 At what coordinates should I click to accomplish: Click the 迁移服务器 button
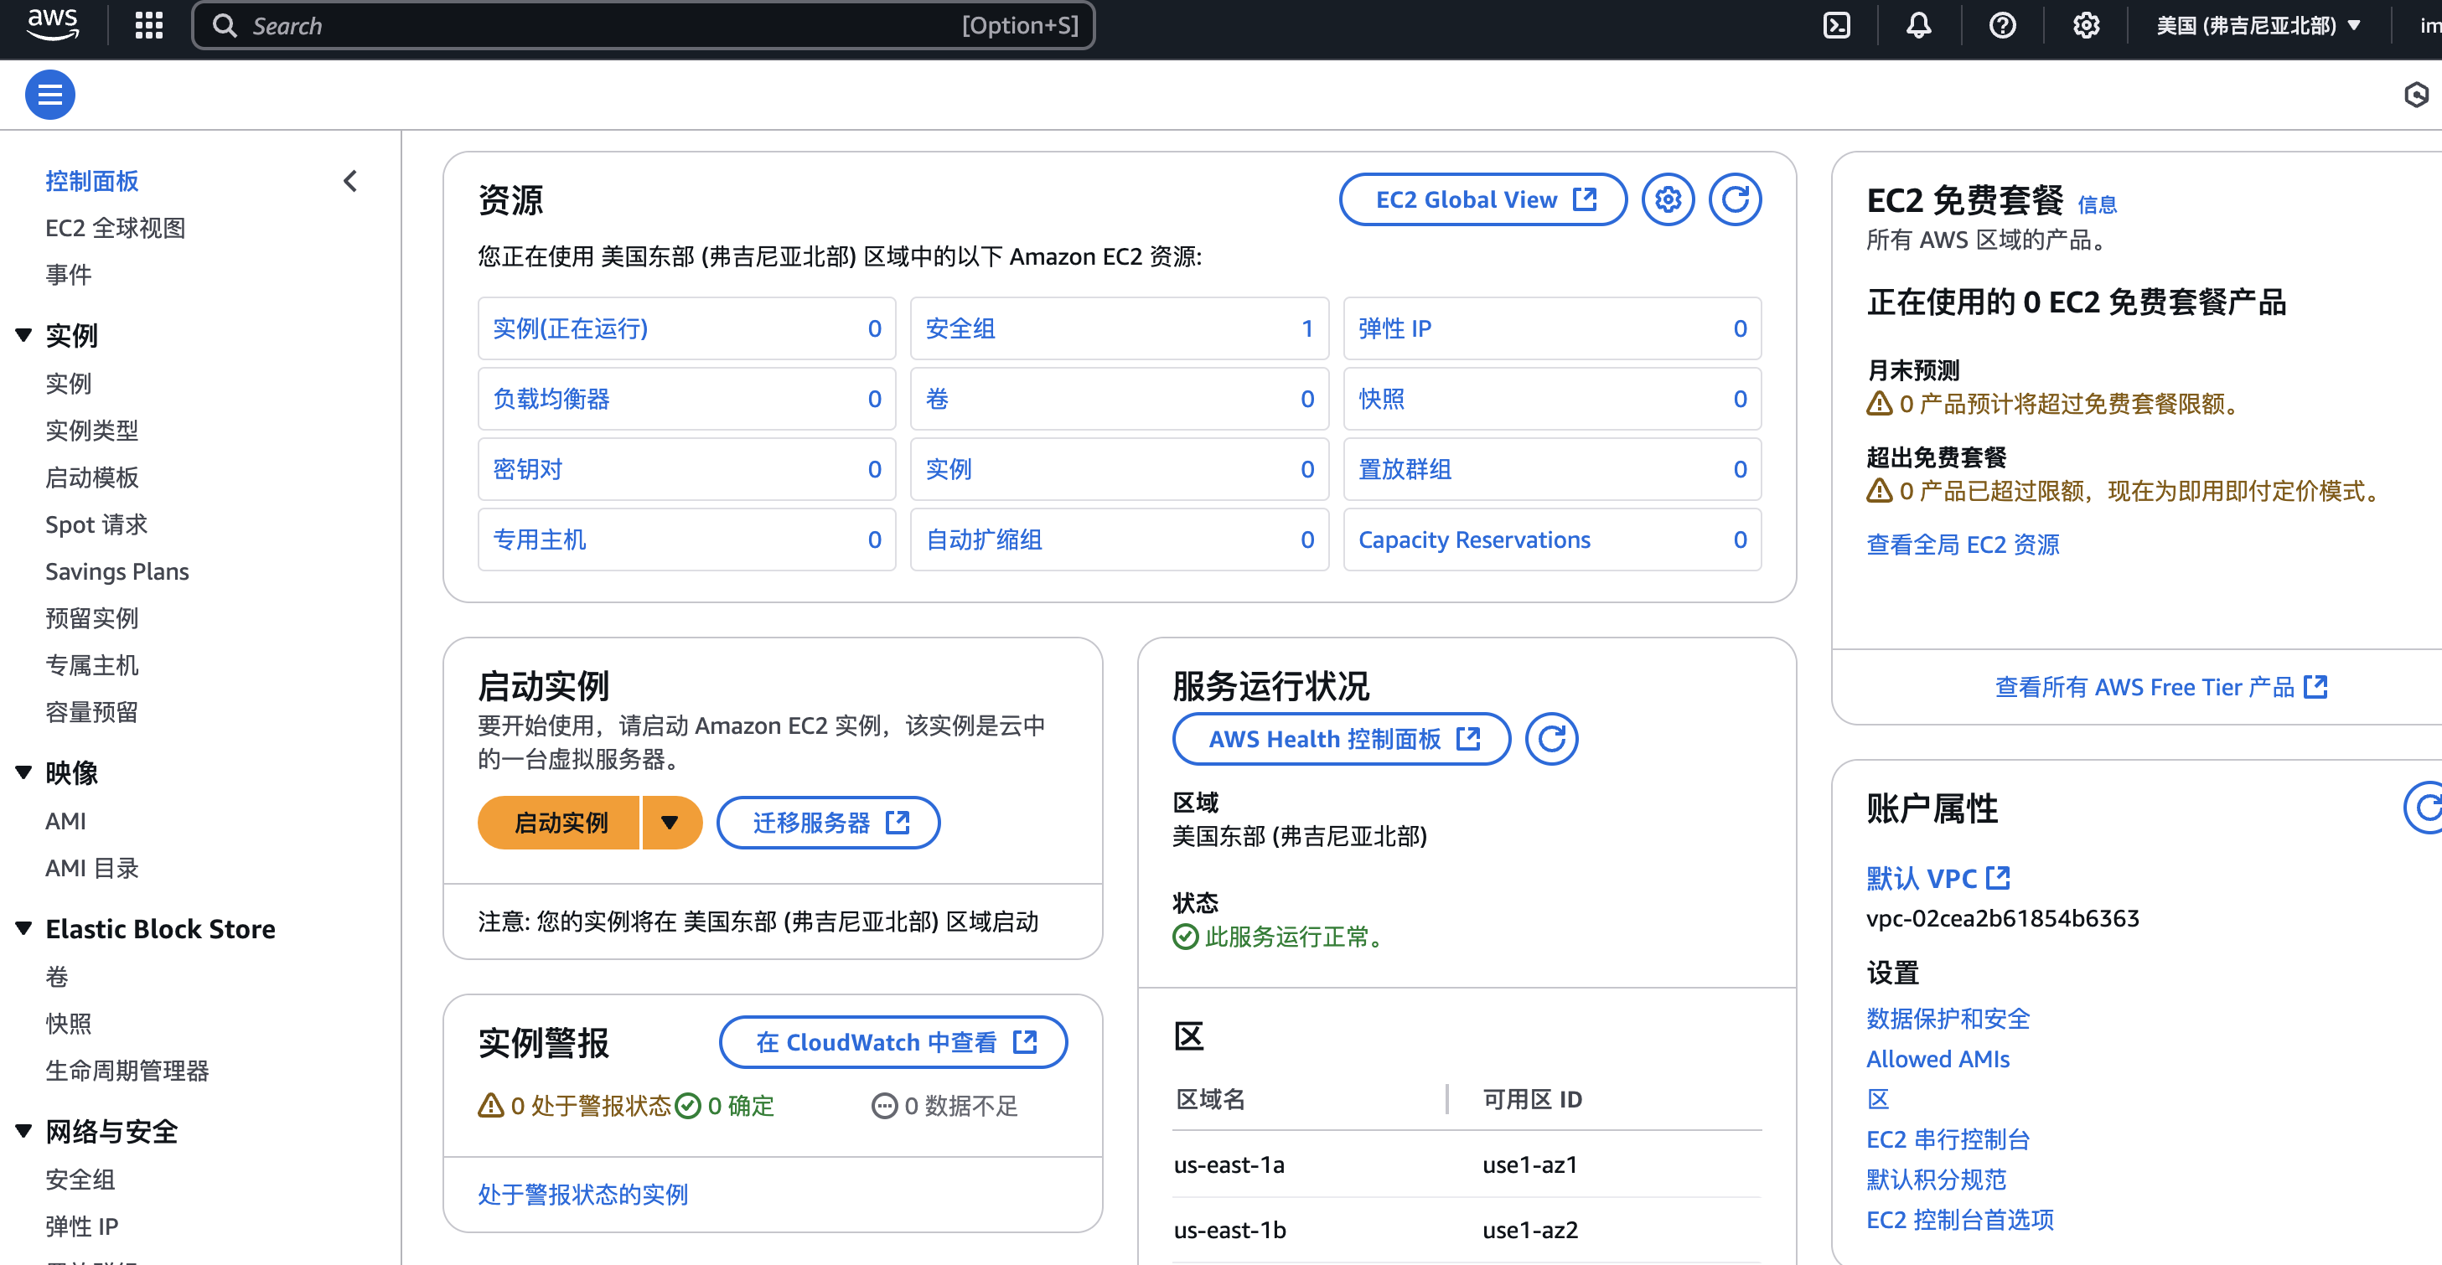pyautogui.click(x=829, y=823)
